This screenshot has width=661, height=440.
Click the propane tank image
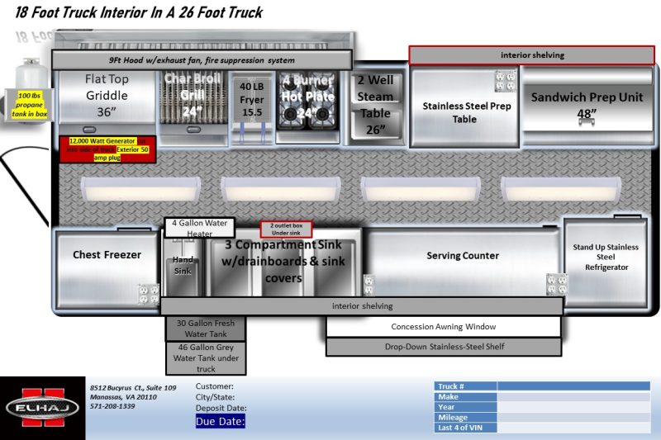[x=31, y=74]
